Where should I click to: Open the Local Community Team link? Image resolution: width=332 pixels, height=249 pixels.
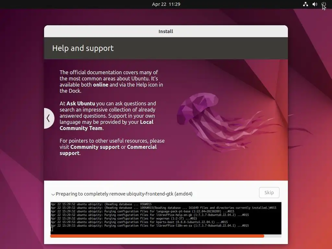106,125
